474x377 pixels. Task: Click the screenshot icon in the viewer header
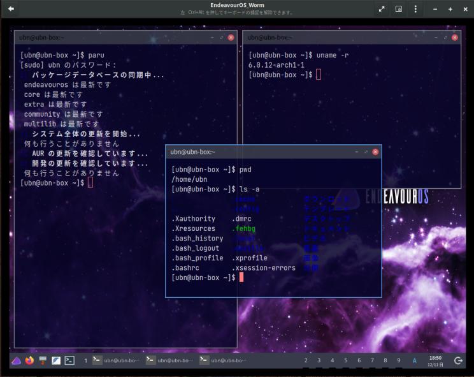[x=399, y=9]
